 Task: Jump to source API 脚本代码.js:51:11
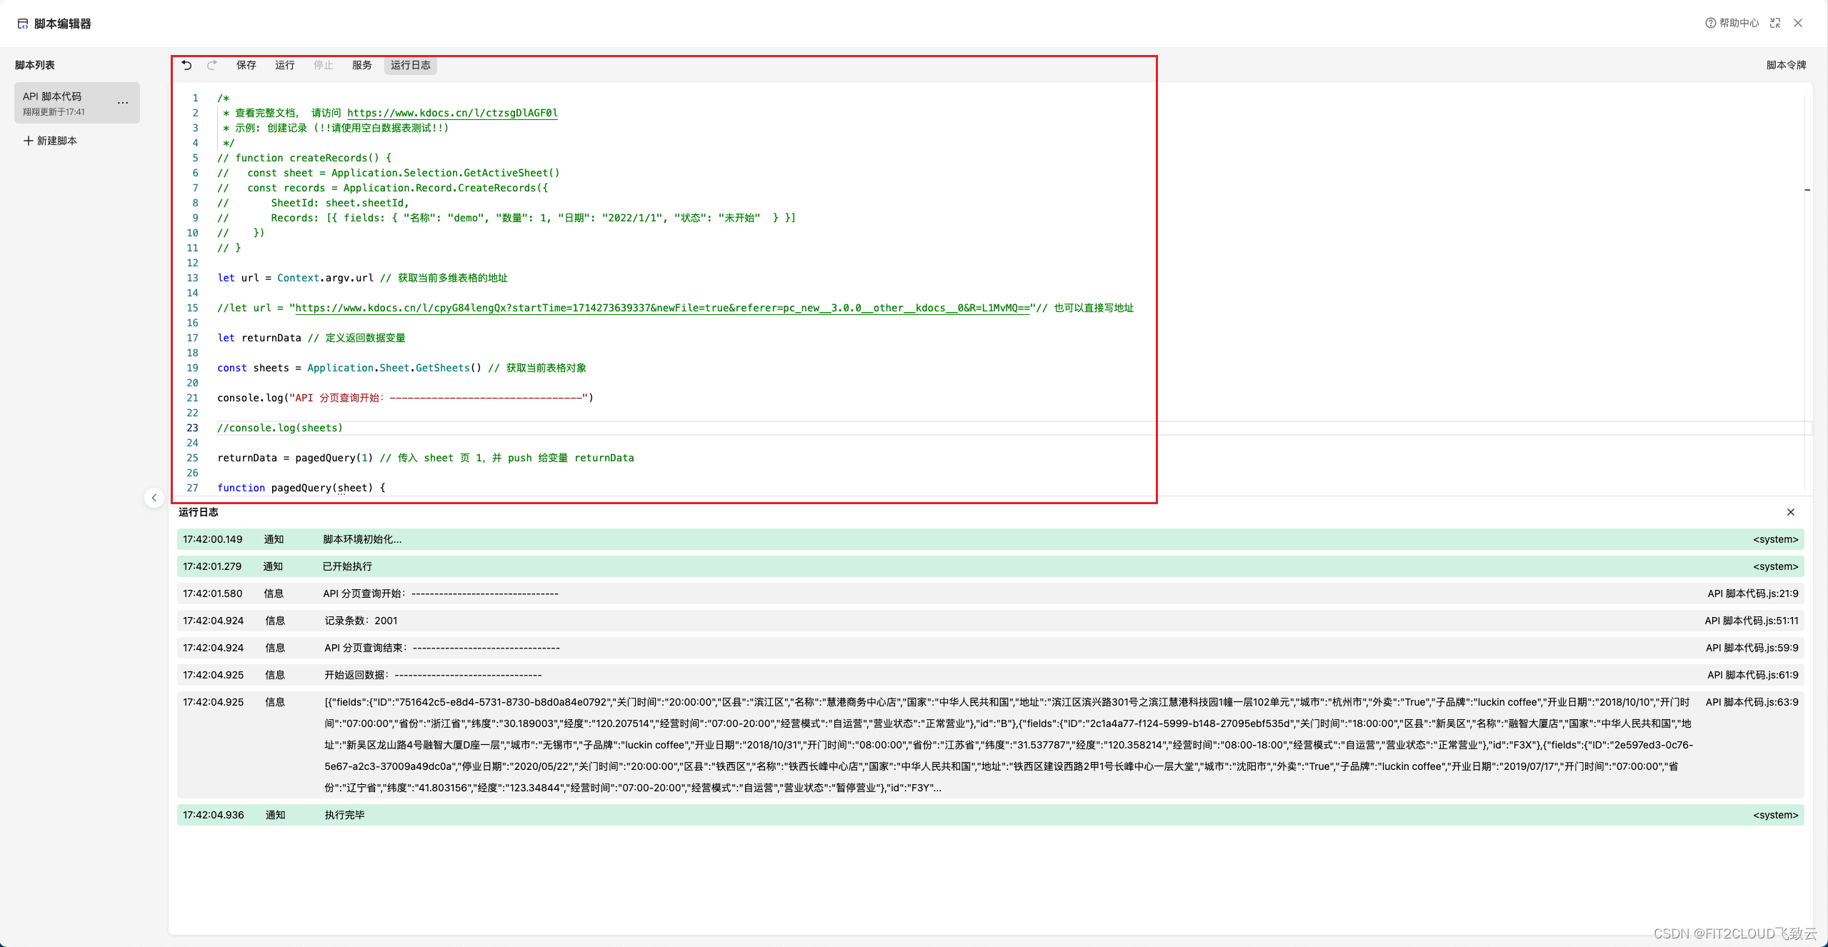(x=1751, y=621)
